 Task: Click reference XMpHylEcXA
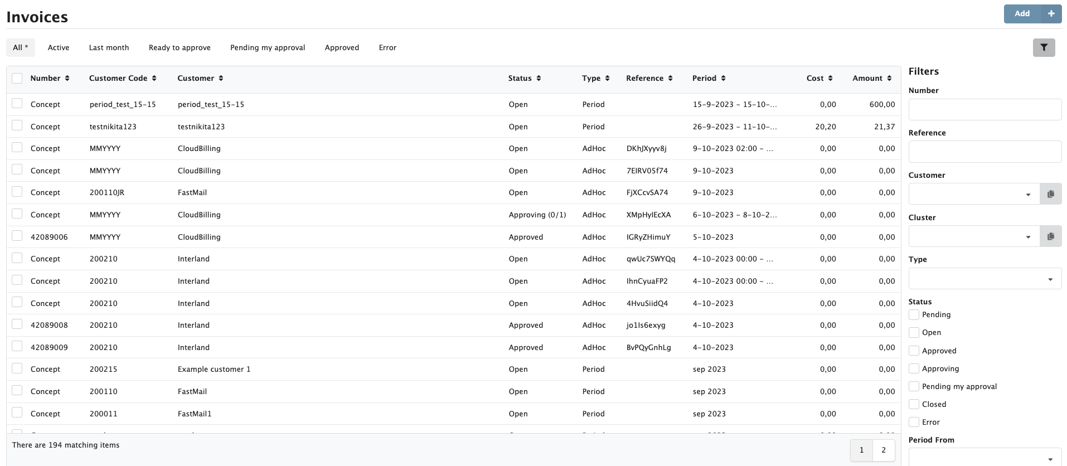[648, 215]
